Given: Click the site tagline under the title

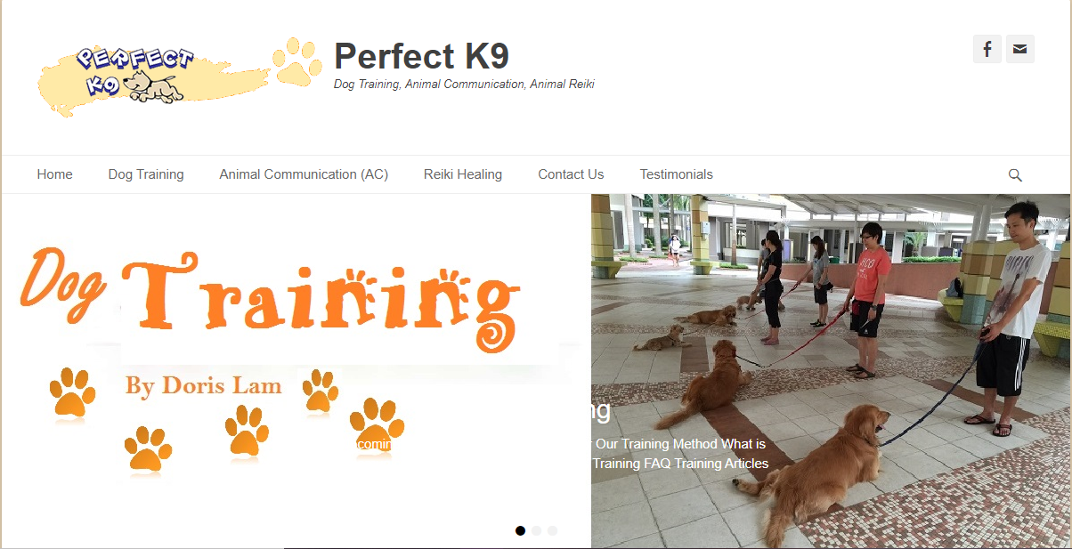Looking at the screenshot, I should [464, 85].
